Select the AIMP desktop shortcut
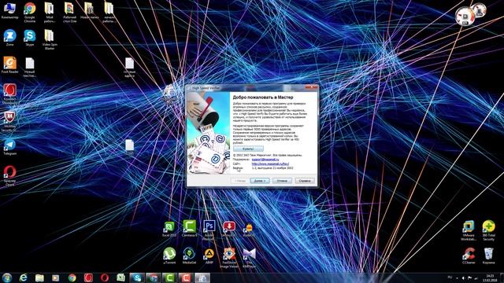The width and height of the screenshot is (504, 283). [x=209, y=255]
